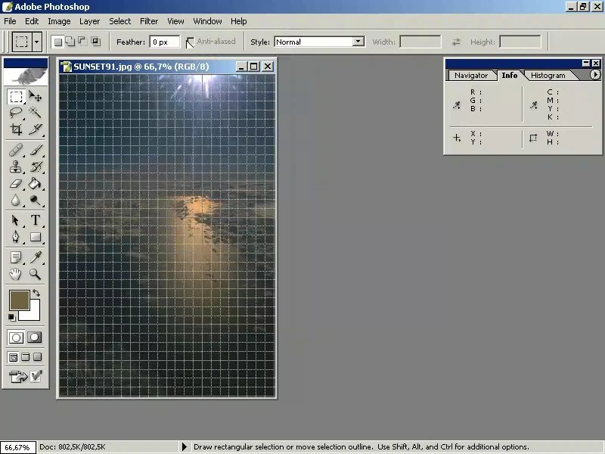Select the Eyedropper tool
The width and height of the screenshot is (605, 454).
(x=35, y=257)
